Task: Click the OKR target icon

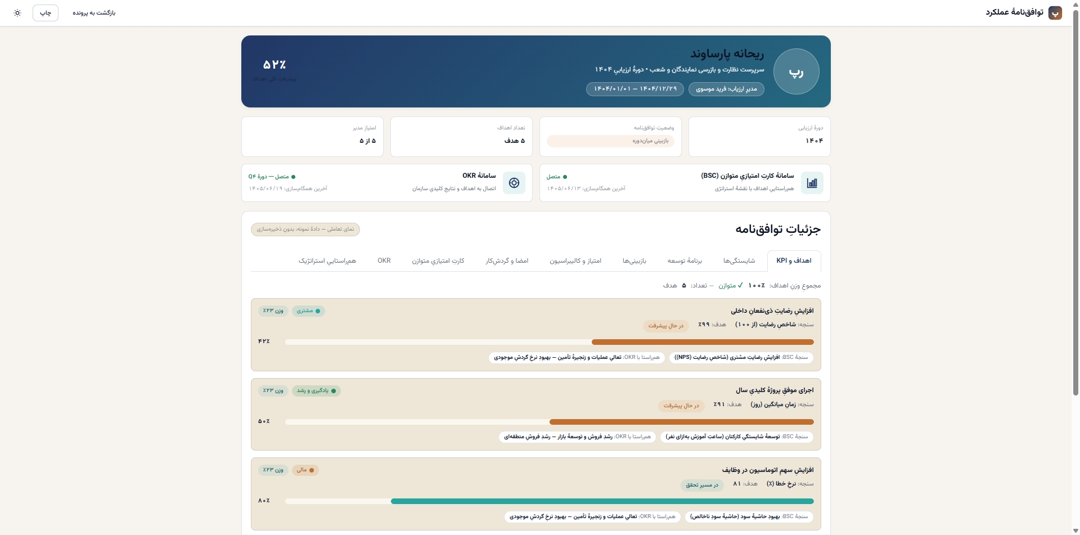Action: (x=514, y=183)
